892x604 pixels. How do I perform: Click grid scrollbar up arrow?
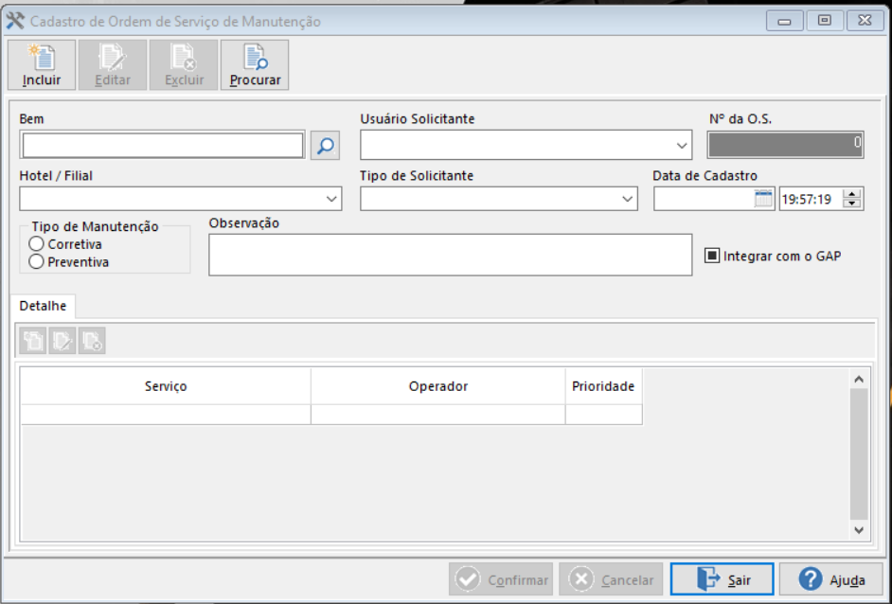click(x=859, y=379)
